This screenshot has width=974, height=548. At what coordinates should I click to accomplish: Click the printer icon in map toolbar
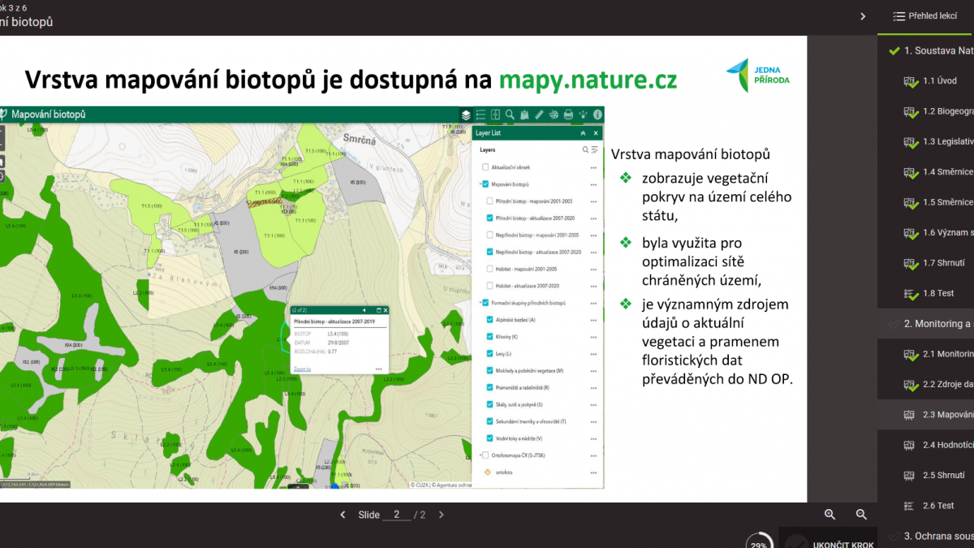568,114
